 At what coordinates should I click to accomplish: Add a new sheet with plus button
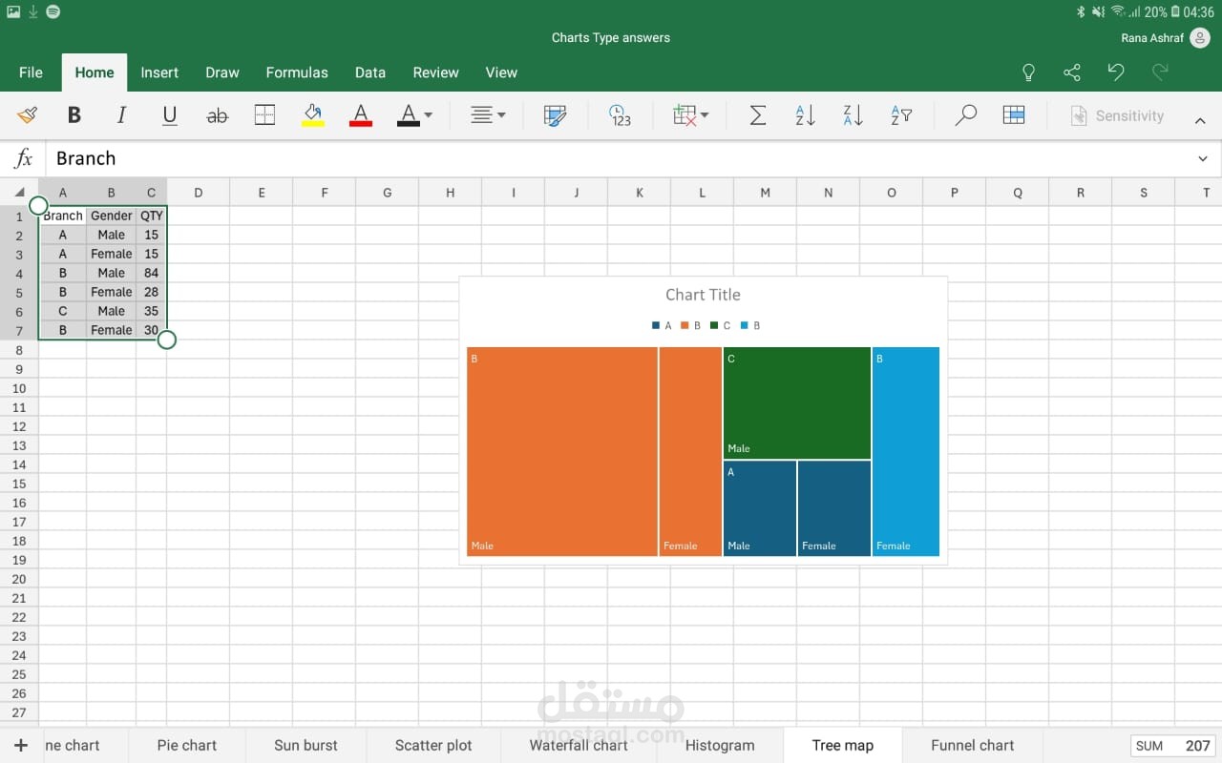pos(21,745)
